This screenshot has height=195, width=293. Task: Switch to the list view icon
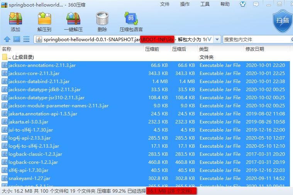(26, 39)
